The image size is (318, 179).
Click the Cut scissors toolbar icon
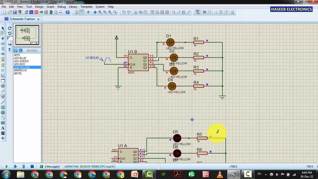click(136, 12)
